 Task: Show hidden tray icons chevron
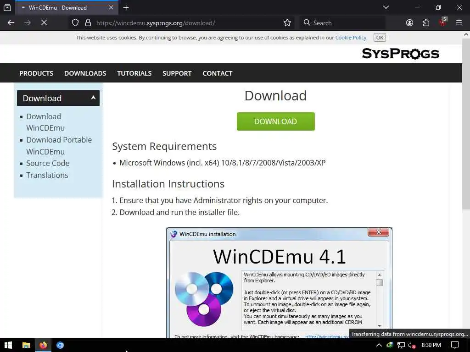379,345
